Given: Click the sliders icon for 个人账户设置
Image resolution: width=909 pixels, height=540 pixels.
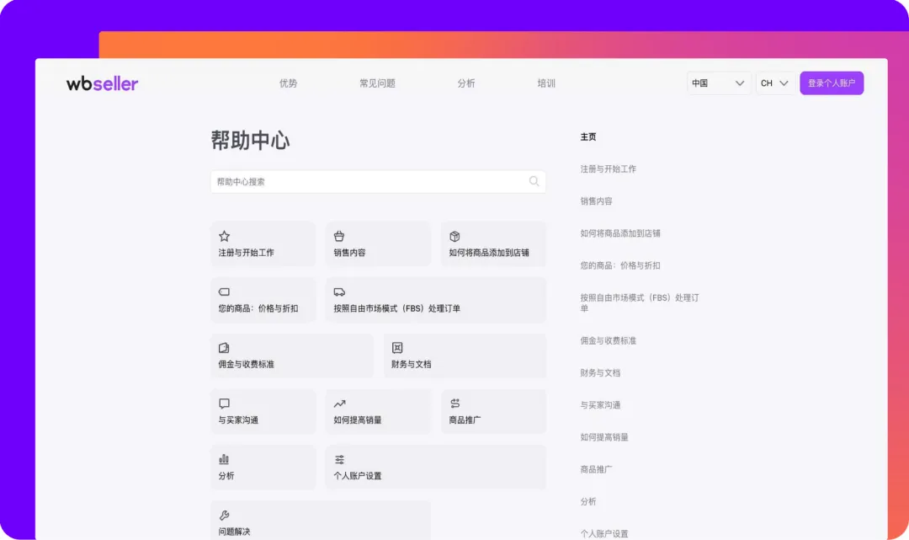Looking at the screenshot, I should coord(339,459).
